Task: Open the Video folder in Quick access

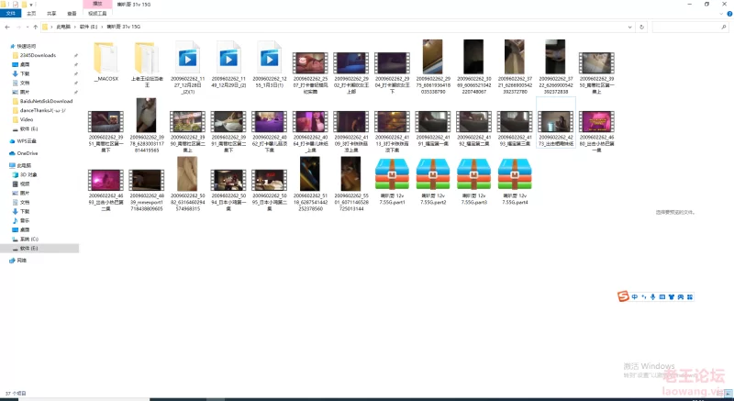Action: 22,119
